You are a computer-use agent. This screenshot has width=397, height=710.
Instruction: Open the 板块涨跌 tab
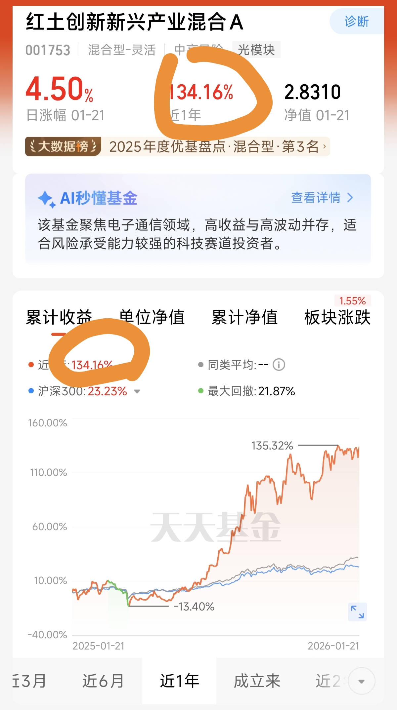(x=337, y=317)
